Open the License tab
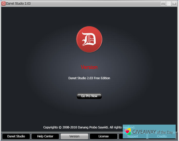179x141 pixels. [x=104, y=136]
